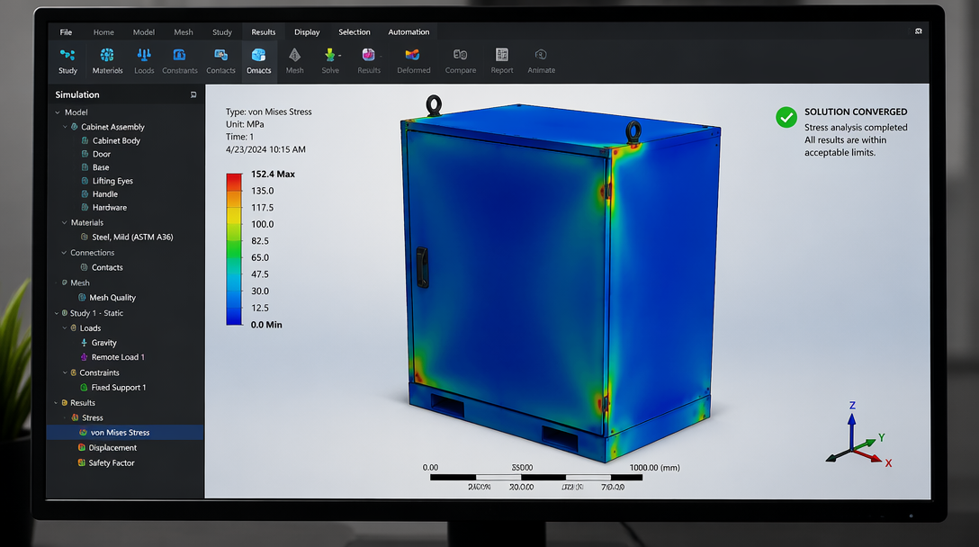Open the Study tool in the ribbon
The image size is (979, 547).
click(67, 61)
